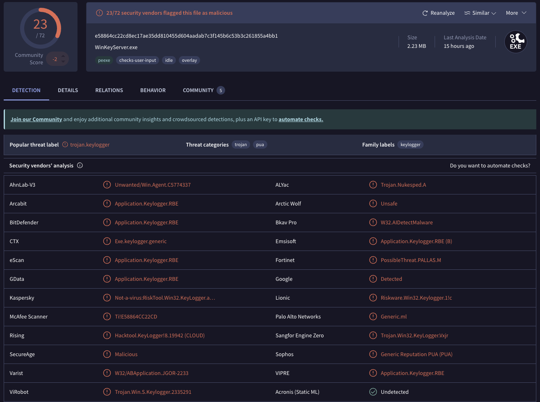Click the keylogger family label chip
Image resolution: width=540 pixels, height=402 pixels.
[x=410, y=145]
